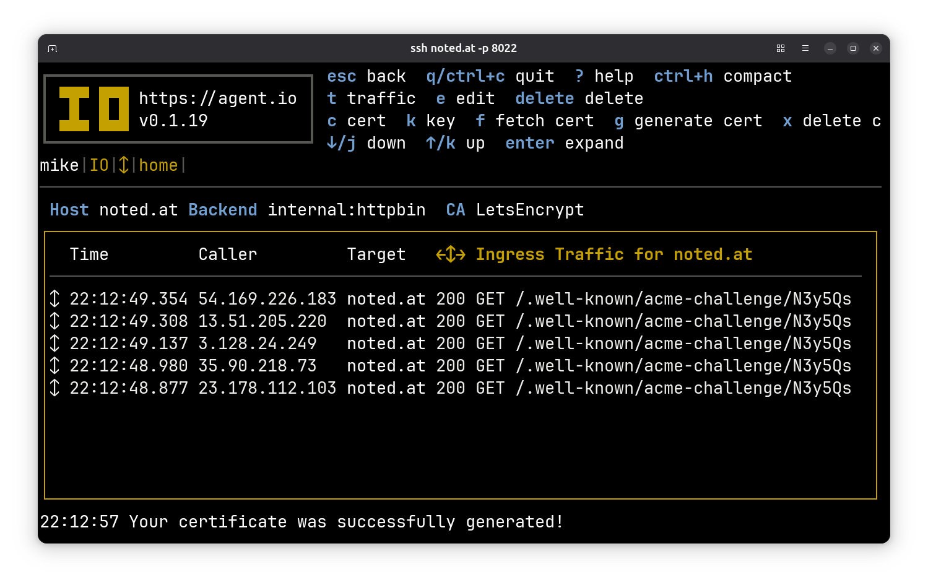Click the Caller column header
This screenshot has height=585, width=928.
pyautogui.click(x=228, y=254)
